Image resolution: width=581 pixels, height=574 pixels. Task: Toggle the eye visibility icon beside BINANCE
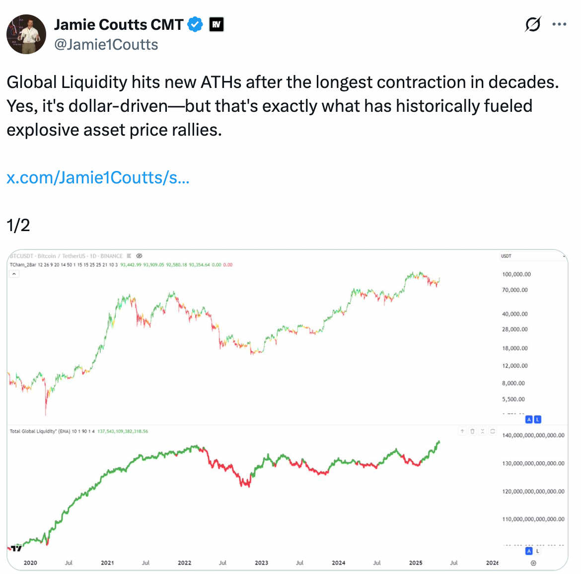[x=139, y=256]
